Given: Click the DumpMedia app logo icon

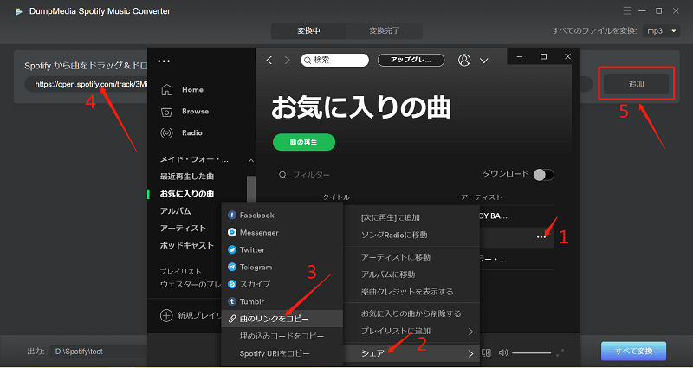Looking at the screenshot, I should (x=18, y=11).
